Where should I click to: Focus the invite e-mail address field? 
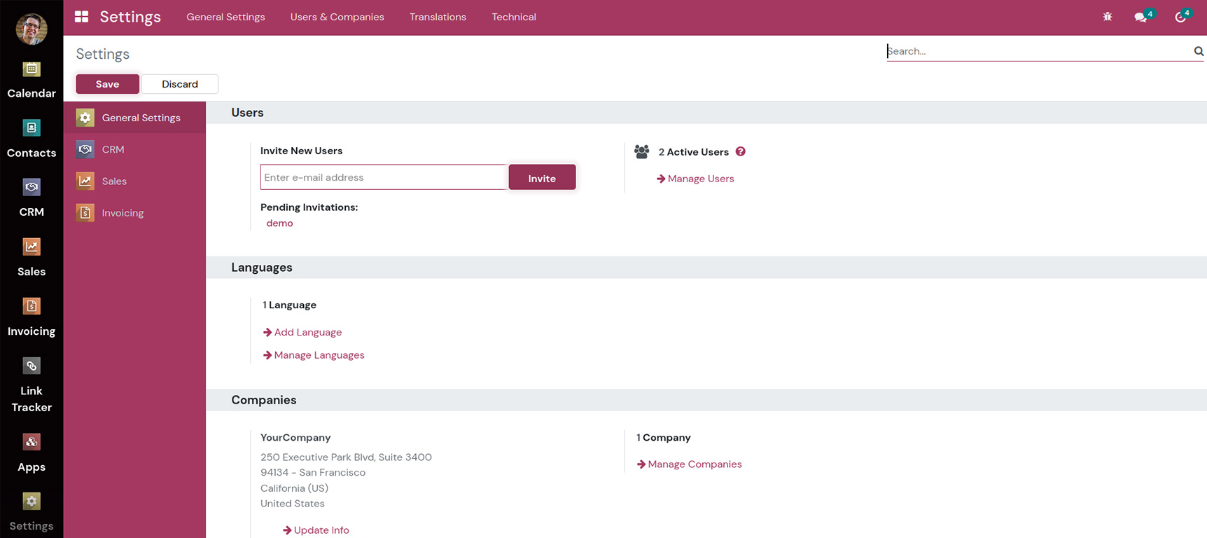click(384, 177)
